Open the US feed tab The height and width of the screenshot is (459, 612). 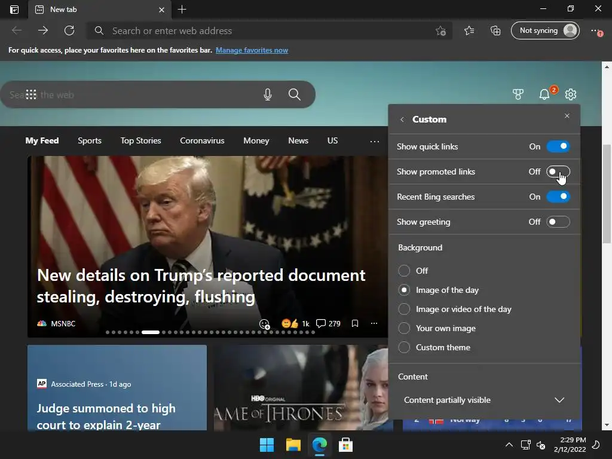point(332,140)
